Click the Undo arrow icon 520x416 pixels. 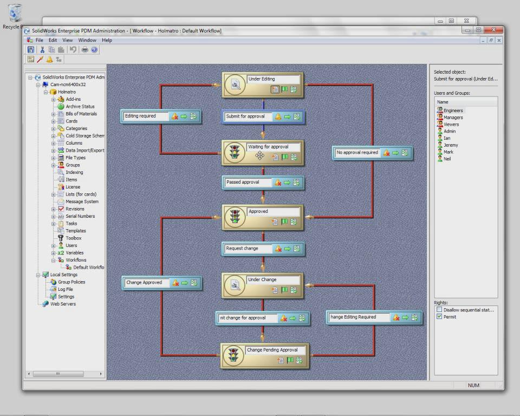73,50
